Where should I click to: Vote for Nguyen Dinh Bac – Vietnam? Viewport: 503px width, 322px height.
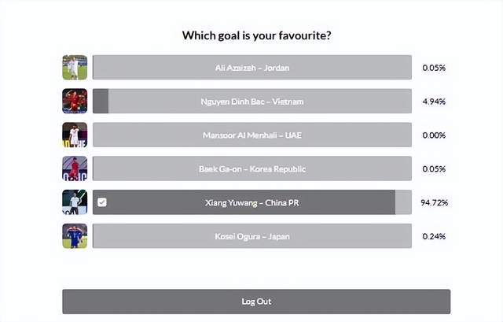[x=251, y=102]
